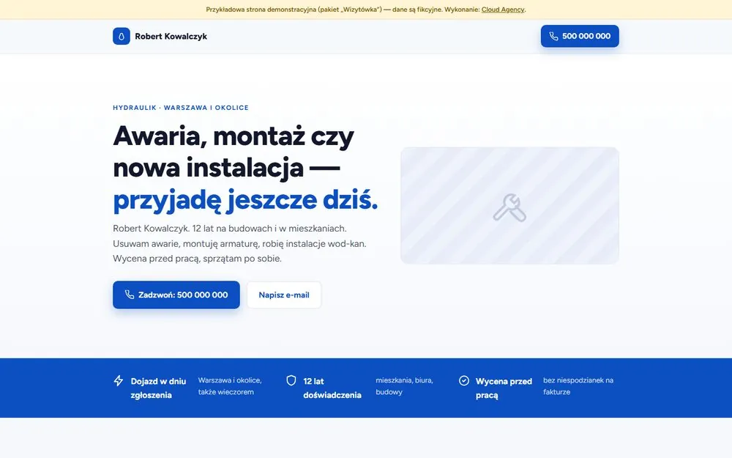This screenshot has width=732, height=458.
Task: Click the text "Dojazd w dniu zgłoszenia"
Action: click(x=158, y=388)
